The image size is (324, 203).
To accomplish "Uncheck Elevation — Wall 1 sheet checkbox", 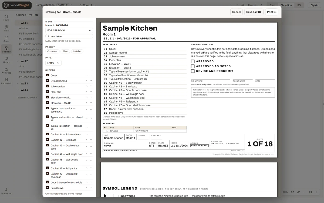I will click(48, 97).
